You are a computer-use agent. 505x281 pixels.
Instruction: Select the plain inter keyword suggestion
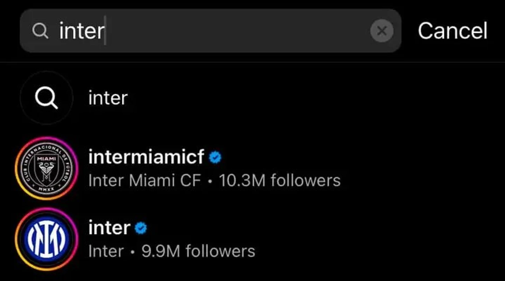point(108,98)
